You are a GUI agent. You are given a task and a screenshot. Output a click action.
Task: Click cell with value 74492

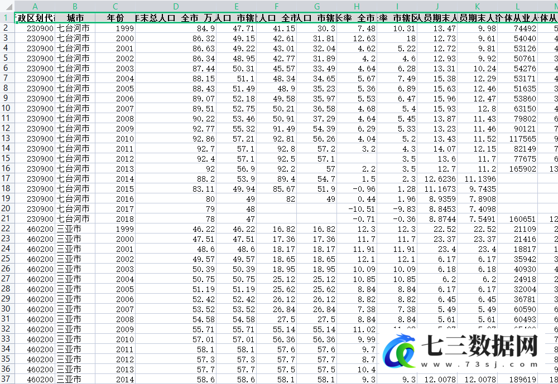click(518, 28)
